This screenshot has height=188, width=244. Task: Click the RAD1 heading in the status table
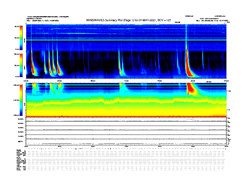coord(18,158)
